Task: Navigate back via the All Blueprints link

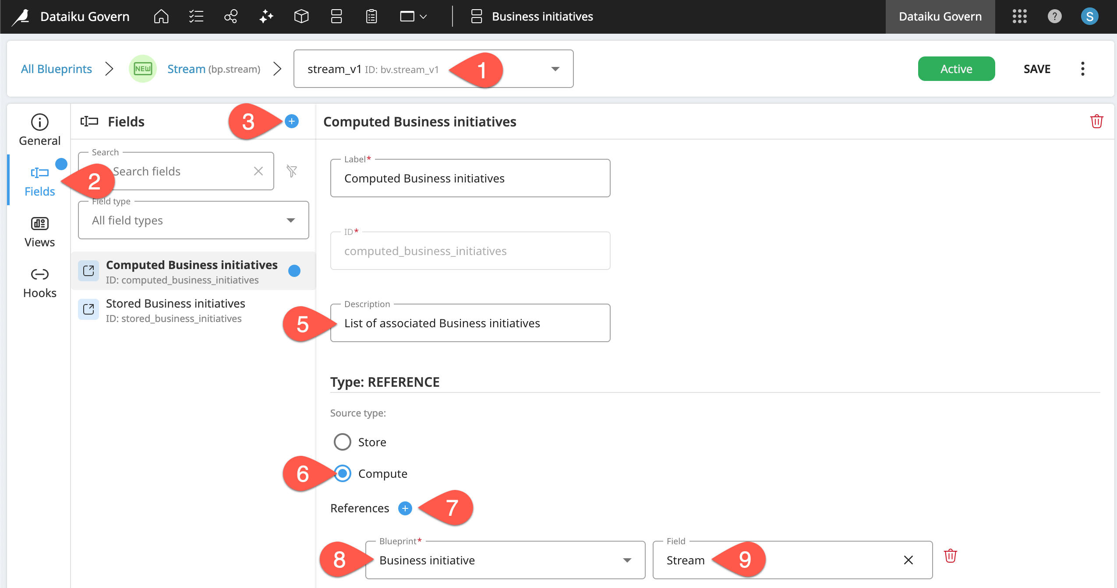Action: pos(56,69)
